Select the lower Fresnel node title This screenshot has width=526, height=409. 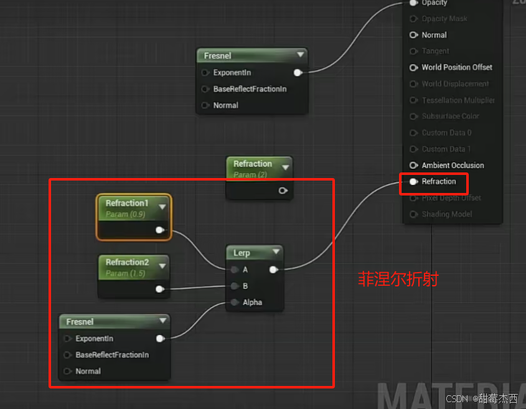[80, 322]
